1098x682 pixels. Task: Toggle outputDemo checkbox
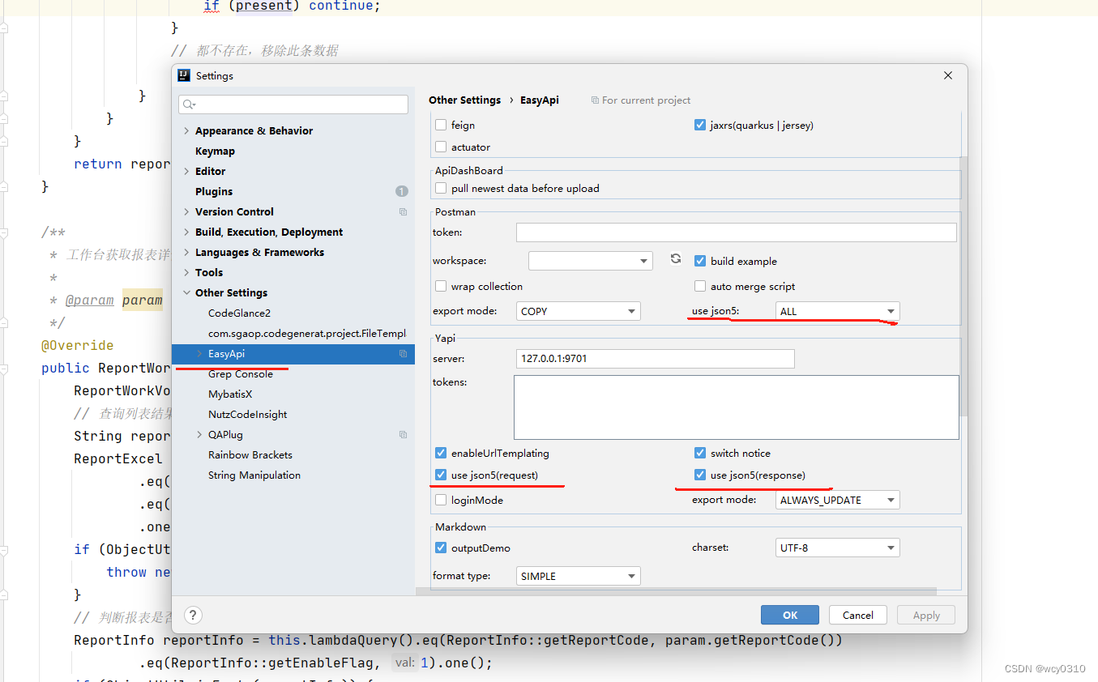click(x=441, y=548)
